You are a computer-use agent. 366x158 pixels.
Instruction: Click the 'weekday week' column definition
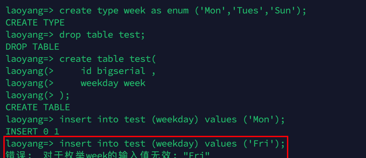(113, 83)
